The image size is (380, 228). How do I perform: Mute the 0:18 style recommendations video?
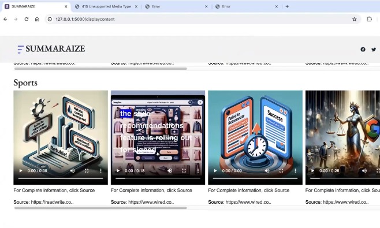point(170,171)
